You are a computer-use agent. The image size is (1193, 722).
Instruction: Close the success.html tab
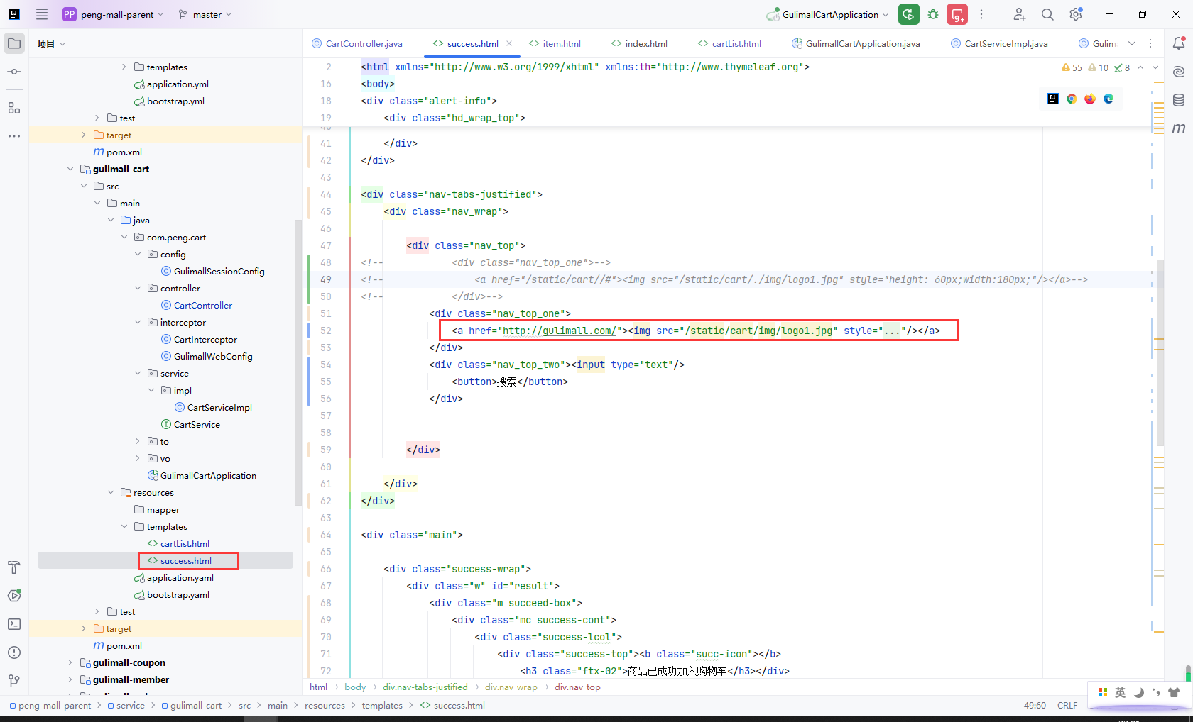click(x=509, y=43)
